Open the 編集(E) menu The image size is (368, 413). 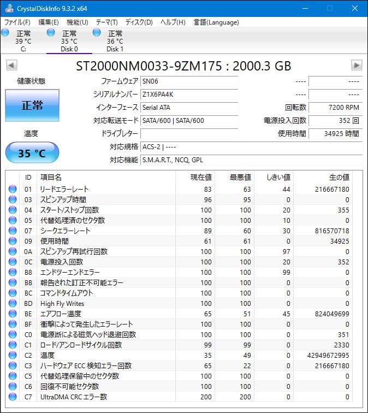(x=49, y=22)
